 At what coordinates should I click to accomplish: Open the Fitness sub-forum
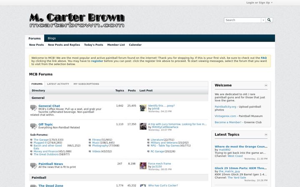point(96,140)
